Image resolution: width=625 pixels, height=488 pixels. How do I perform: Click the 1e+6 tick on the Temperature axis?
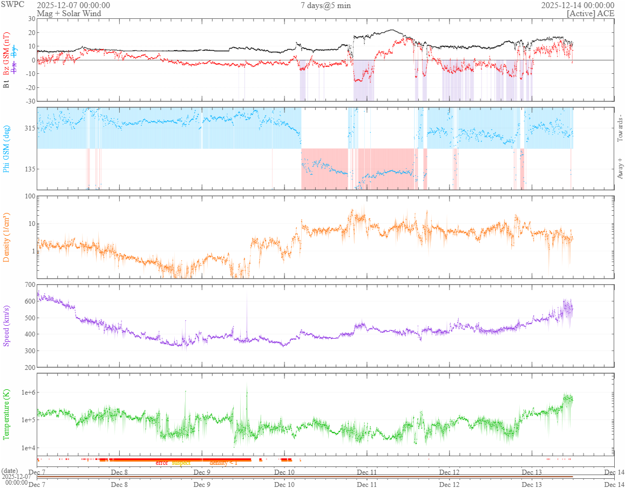(x=28, y=392)
